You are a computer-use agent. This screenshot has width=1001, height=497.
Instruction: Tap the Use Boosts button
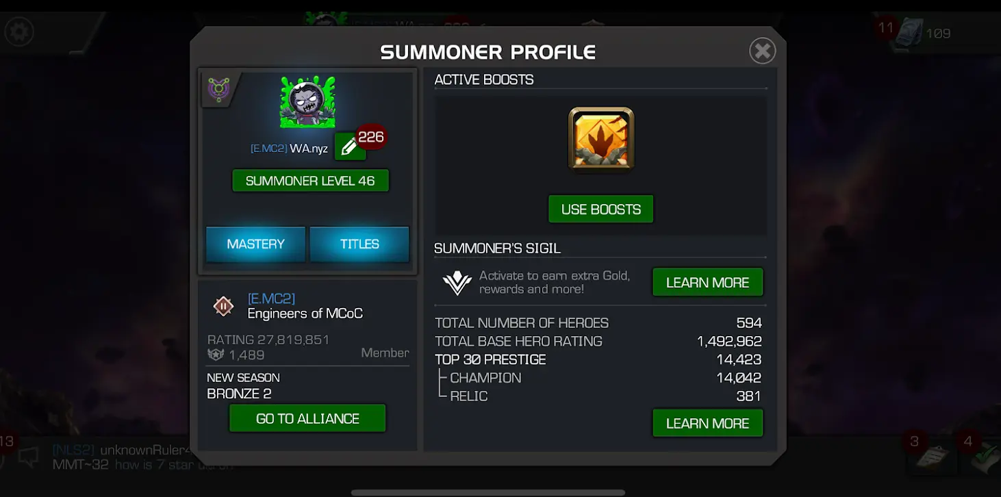click(x=601, y=209)
